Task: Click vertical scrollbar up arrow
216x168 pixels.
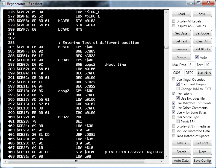Action: pos(166,12)
